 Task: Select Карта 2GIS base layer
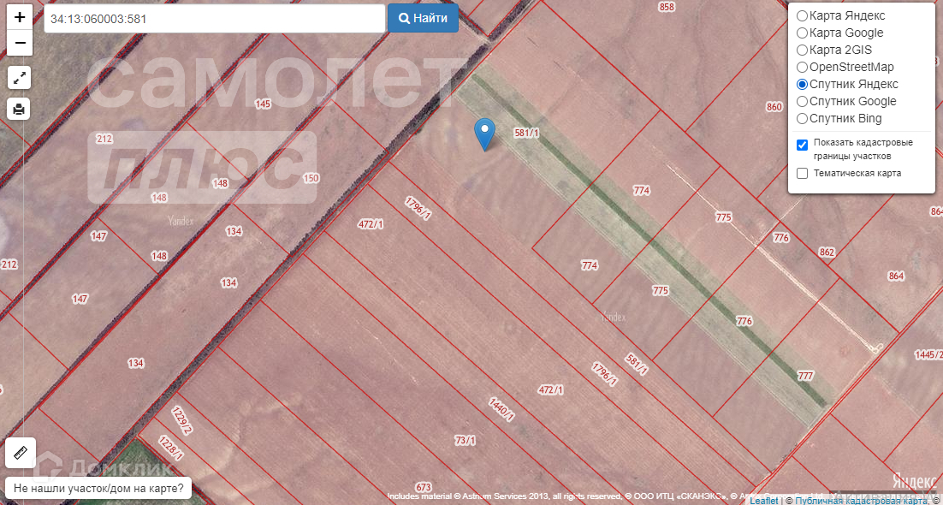click(x=802, y=50)
